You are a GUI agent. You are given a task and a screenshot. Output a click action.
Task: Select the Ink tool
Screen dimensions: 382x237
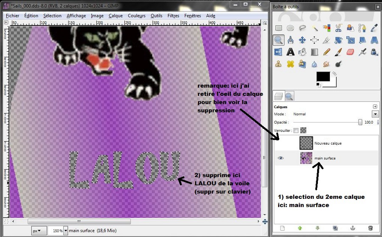click(374, 52)
